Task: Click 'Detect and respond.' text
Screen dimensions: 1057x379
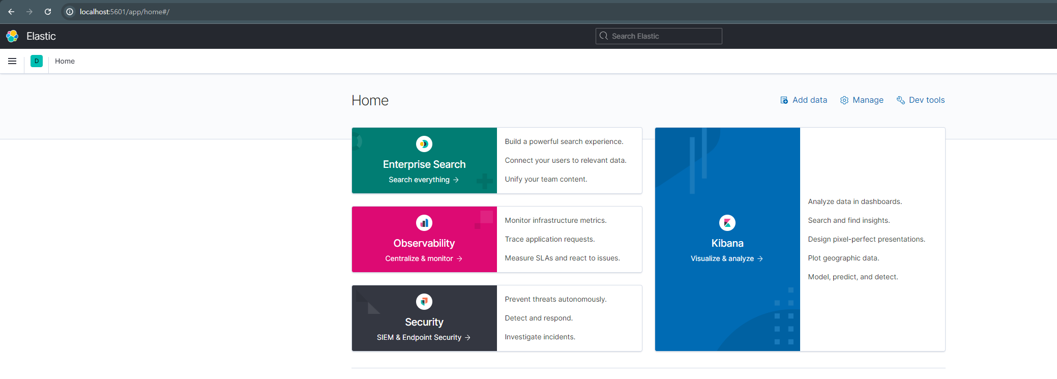Action: pyautogui.click(x=539, y=318)
